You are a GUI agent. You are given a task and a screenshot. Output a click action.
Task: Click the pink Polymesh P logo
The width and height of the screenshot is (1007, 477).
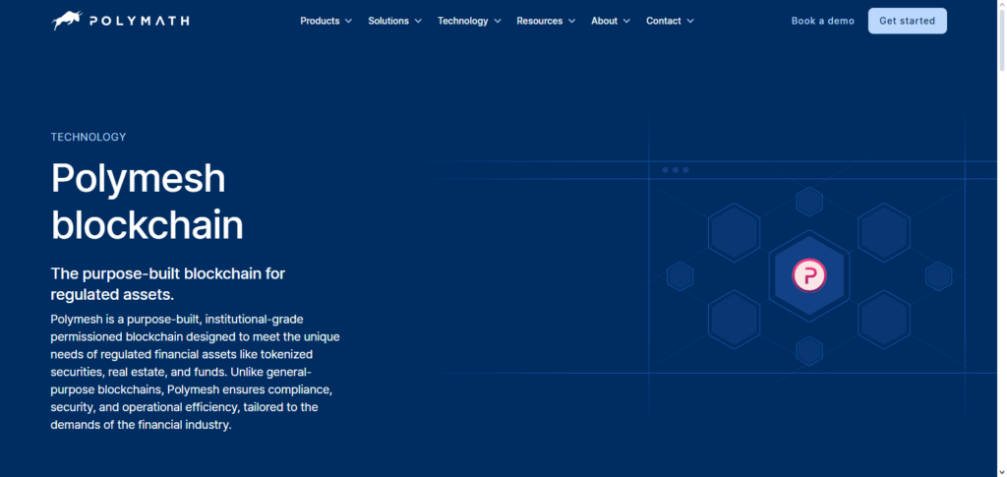[x=809, y=275]
